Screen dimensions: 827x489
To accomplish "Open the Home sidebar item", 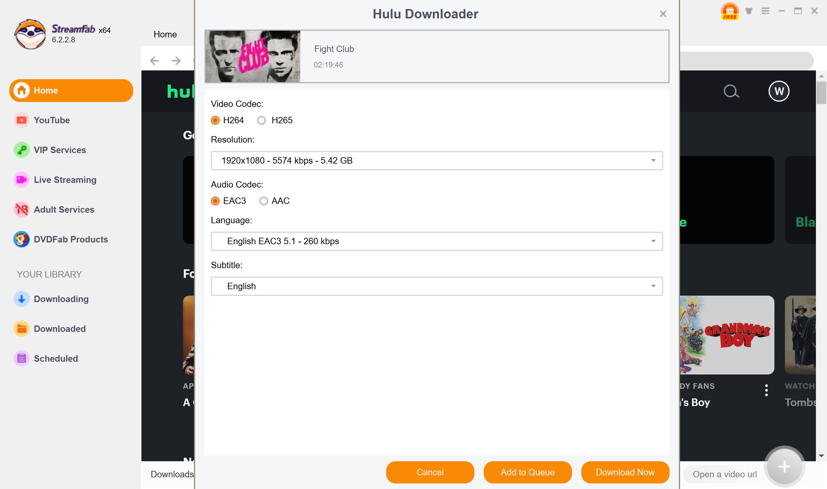I will [x=71, y=90].
